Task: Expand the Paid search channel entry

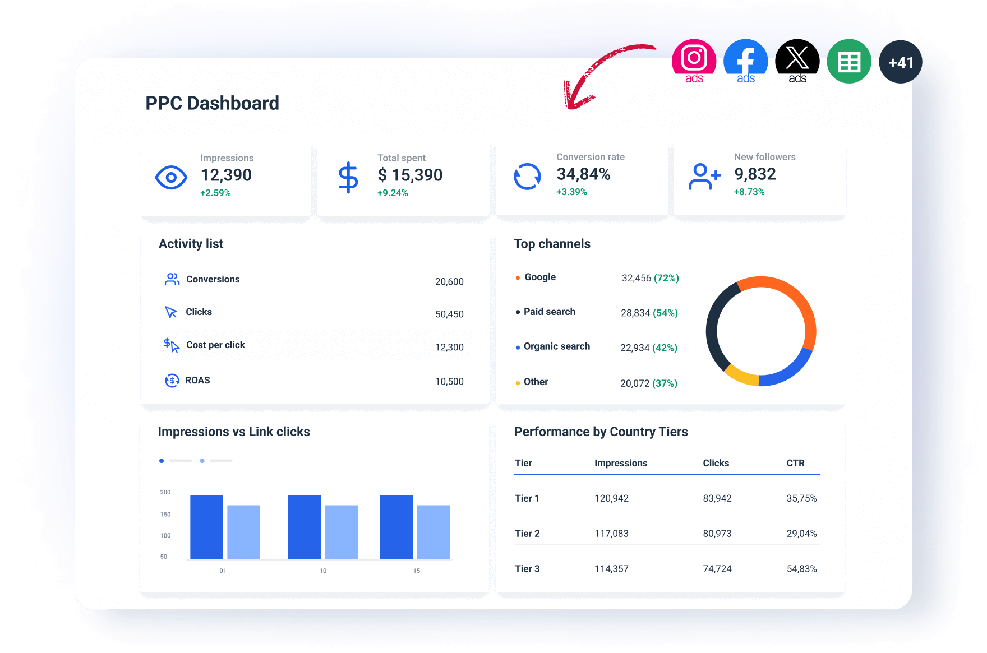Action: point(550,312)
